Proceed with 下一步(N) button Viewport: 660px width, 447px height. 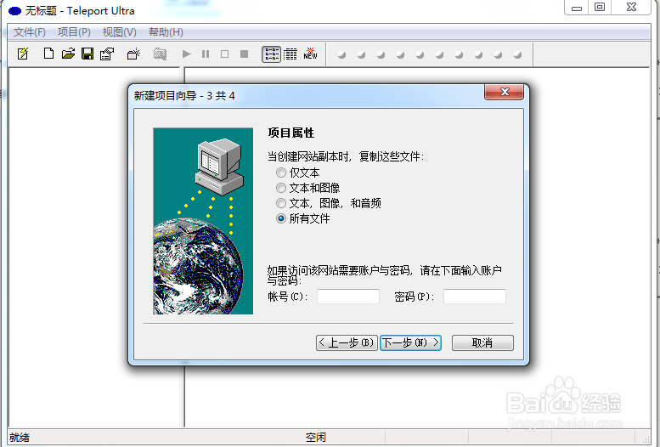click(x=411, y=343)
